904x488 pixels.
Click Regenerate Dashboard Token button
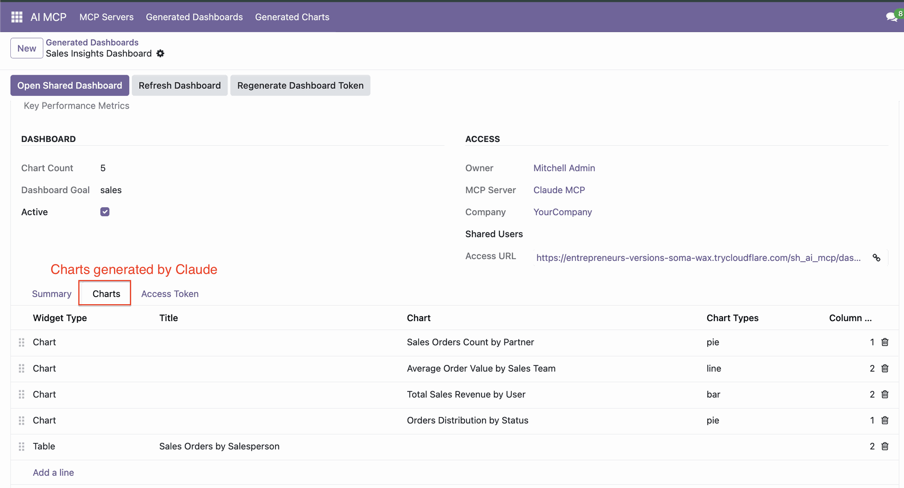300,86
